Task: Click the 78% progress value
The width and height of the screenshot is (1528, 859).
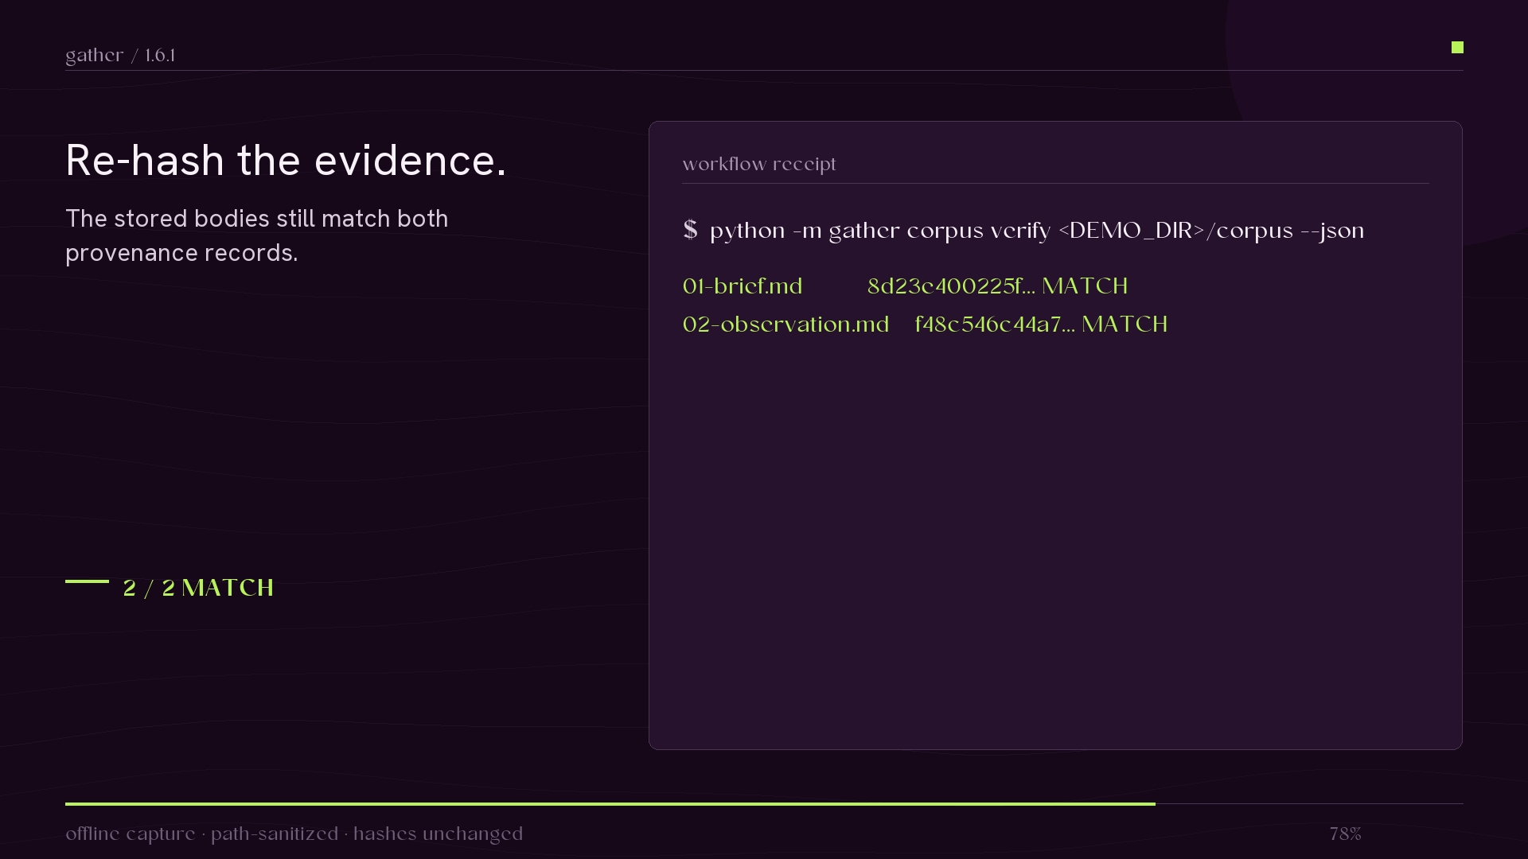Action: tap(1345, 834)
